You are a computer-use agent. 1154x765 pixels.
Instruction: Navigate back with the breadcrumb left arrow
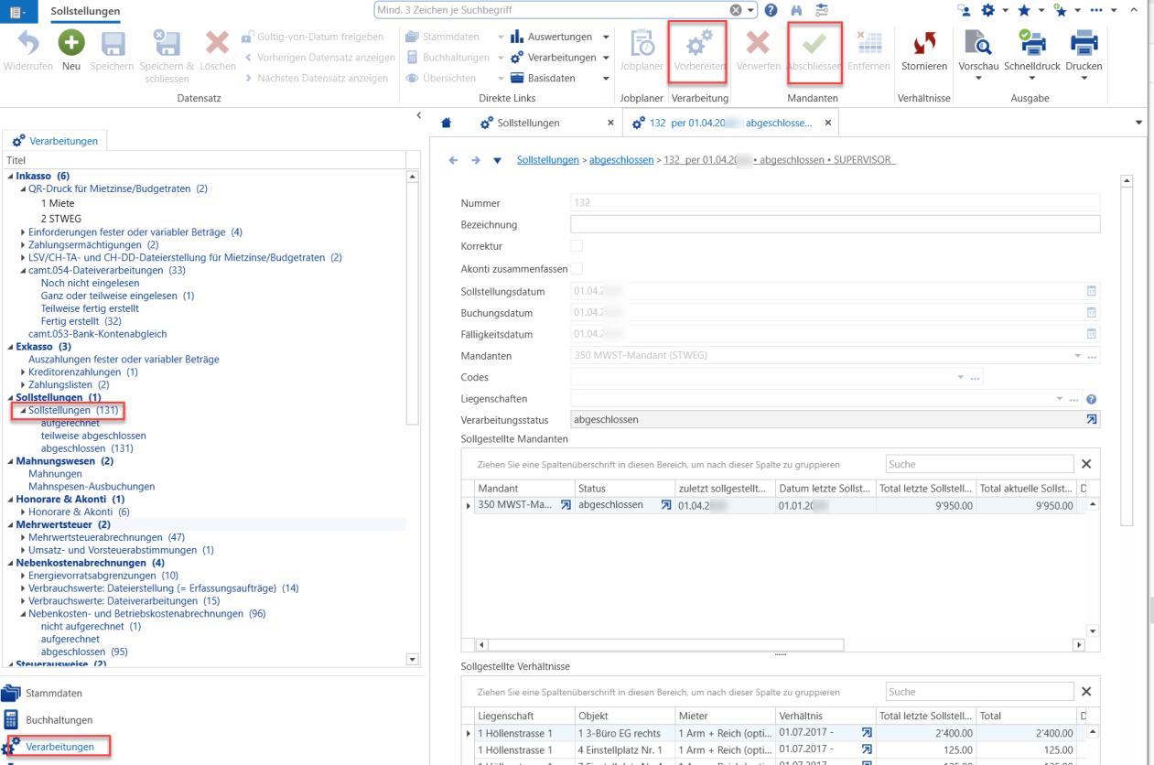click(453, 160)
